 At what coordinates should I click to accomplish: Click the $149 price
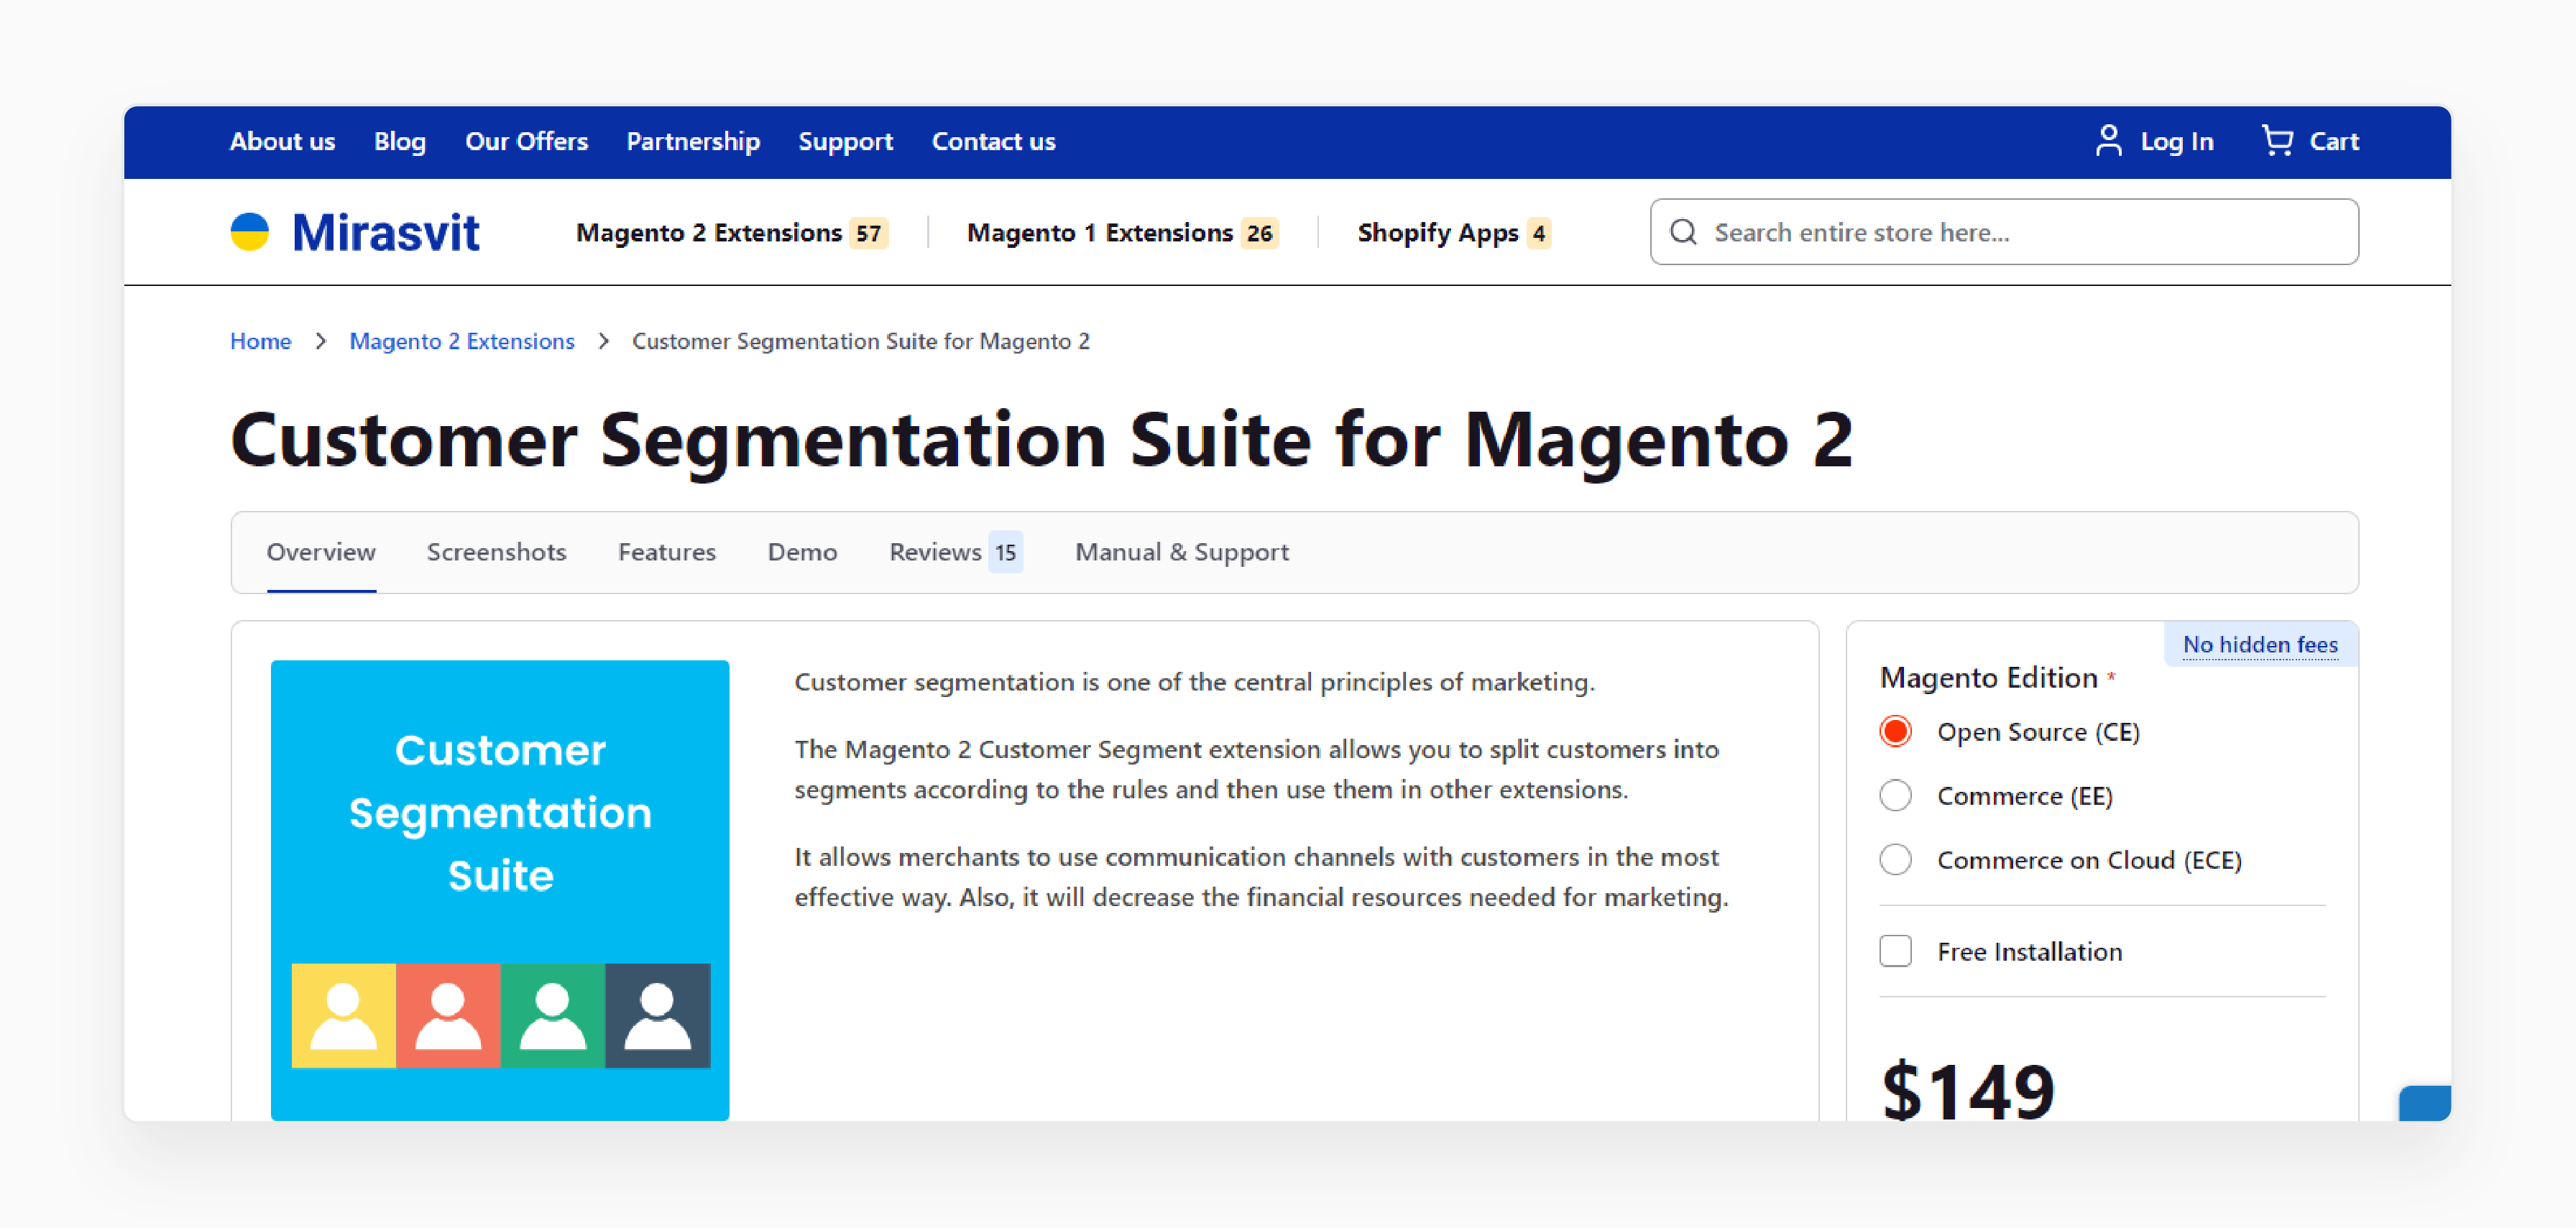[1967, 1090]
